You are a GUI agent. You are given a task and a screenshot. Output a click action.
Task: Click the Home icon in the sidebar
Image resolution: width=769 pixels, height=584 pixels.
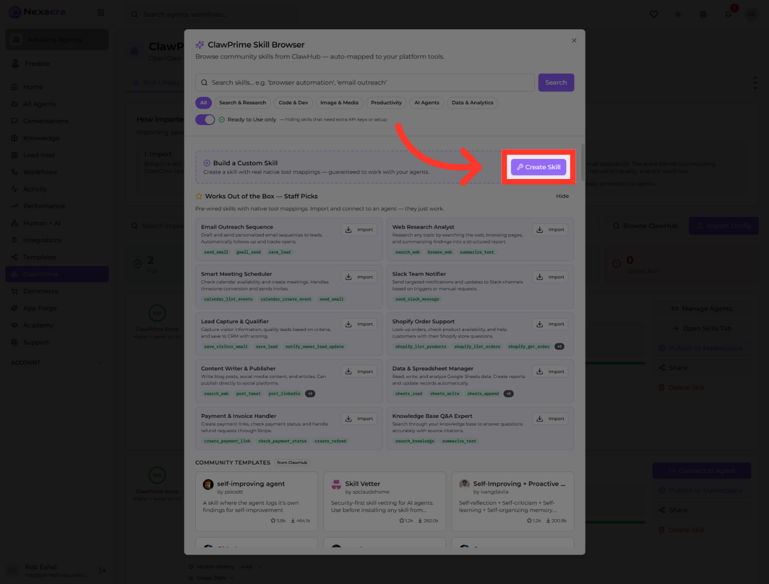coord(15,87)
